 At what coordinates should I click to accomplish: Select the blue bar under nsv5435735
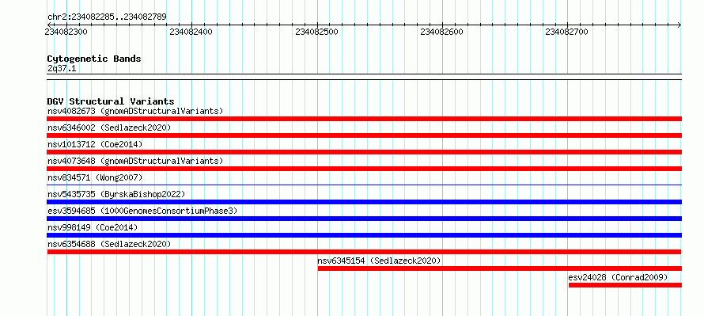[364, 202]
